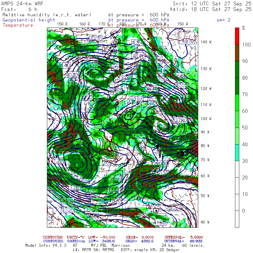Click the 'HIGH= 4380.0' height legend value
The height and width of the screenshot is (253, 253).
139,241
